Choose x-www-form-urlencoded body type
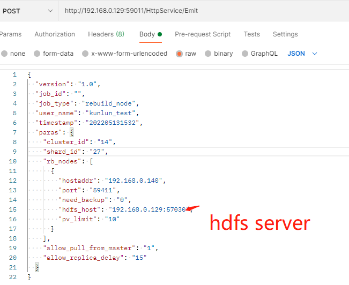This screenshot has height=285, width=349. coord(85,54)
